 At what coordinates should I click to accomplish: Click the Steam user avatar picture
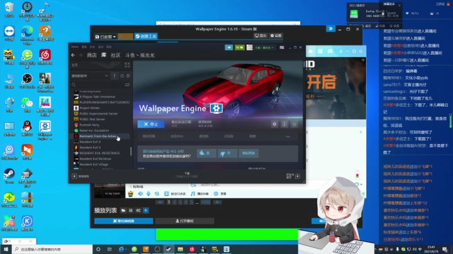tap(250, 47)
